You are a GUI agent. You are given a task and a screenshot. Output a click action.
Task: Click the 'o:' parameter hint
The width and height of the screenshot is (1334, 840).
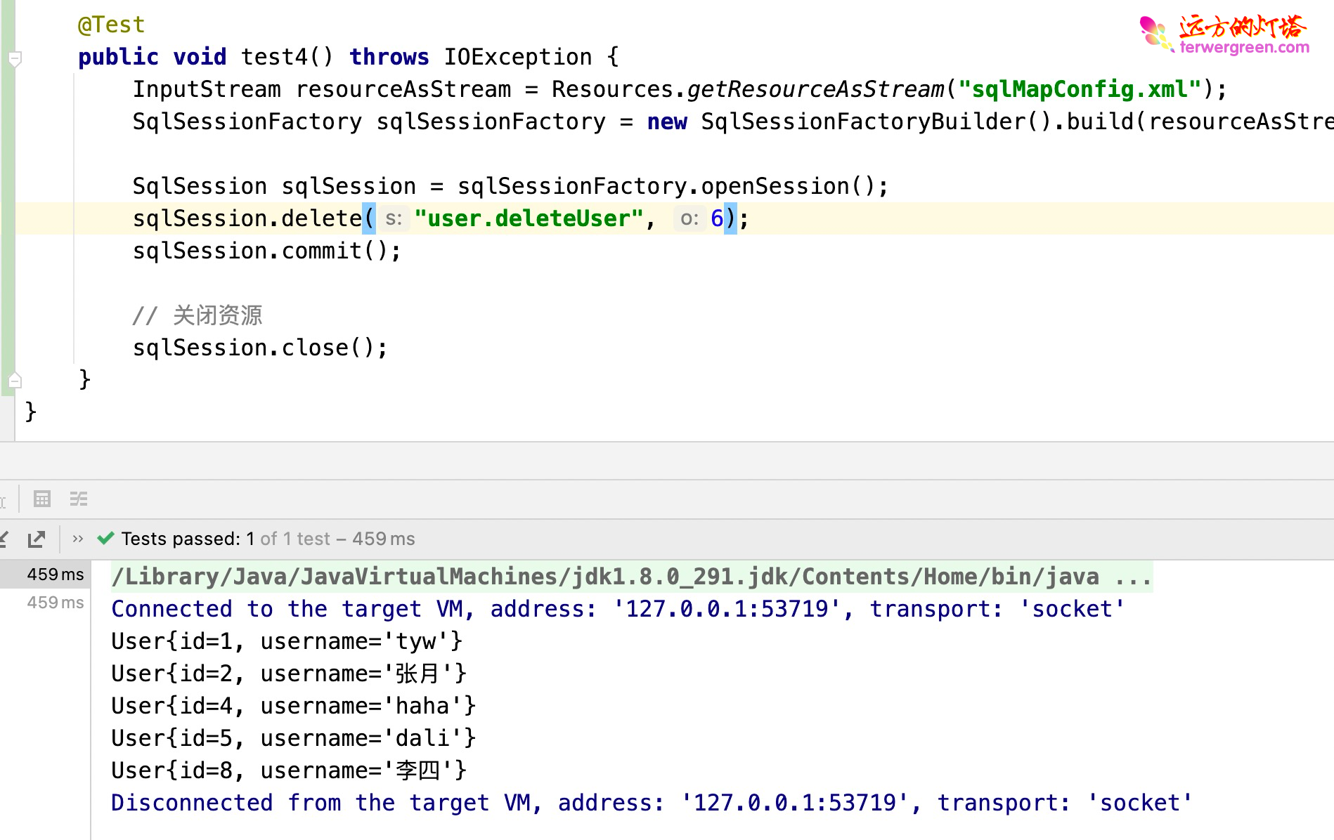(689, 218)
